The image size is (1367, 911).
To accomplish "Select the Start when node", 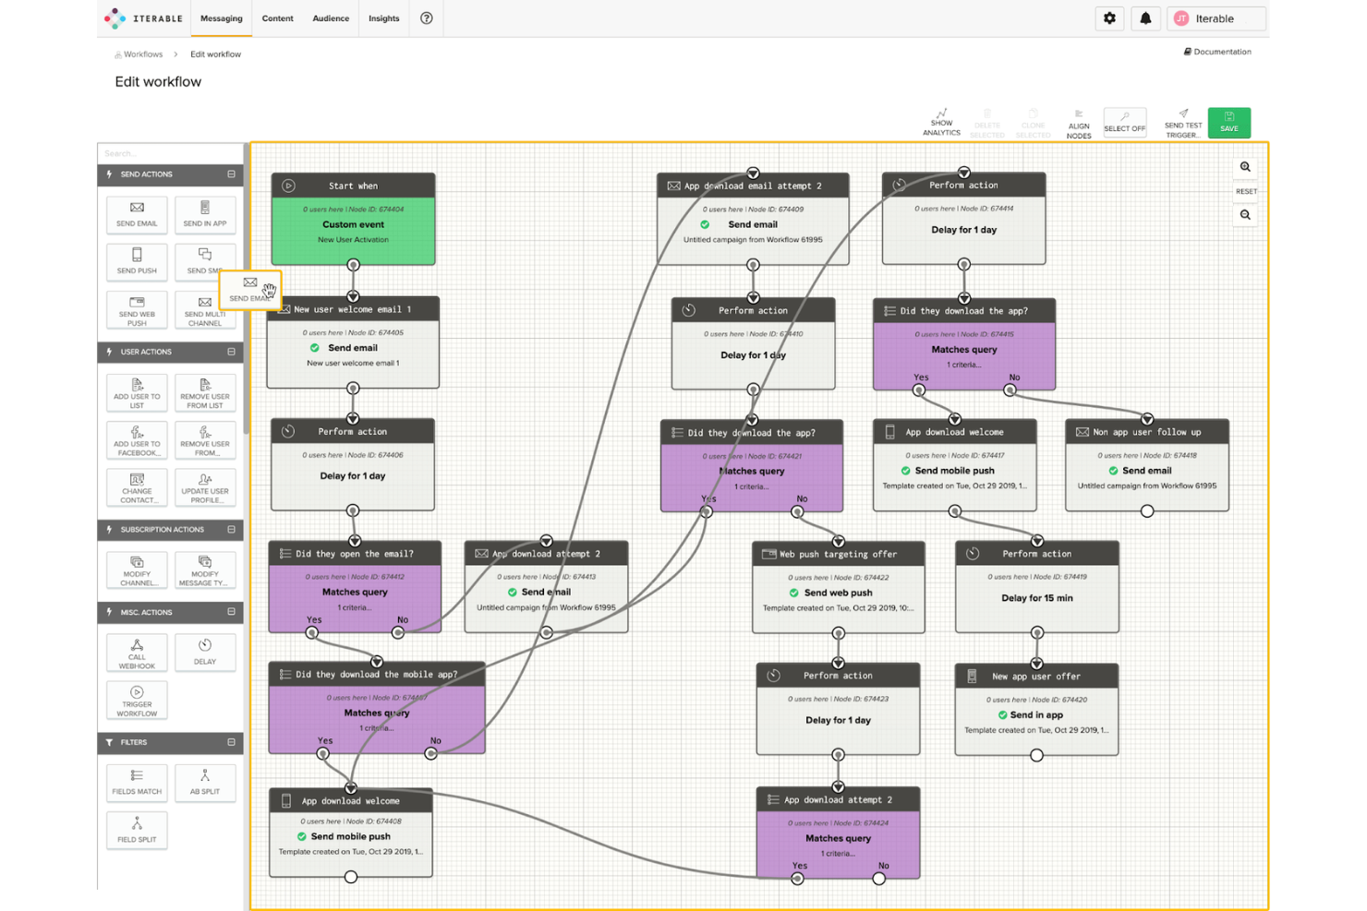I will point(353,219).
